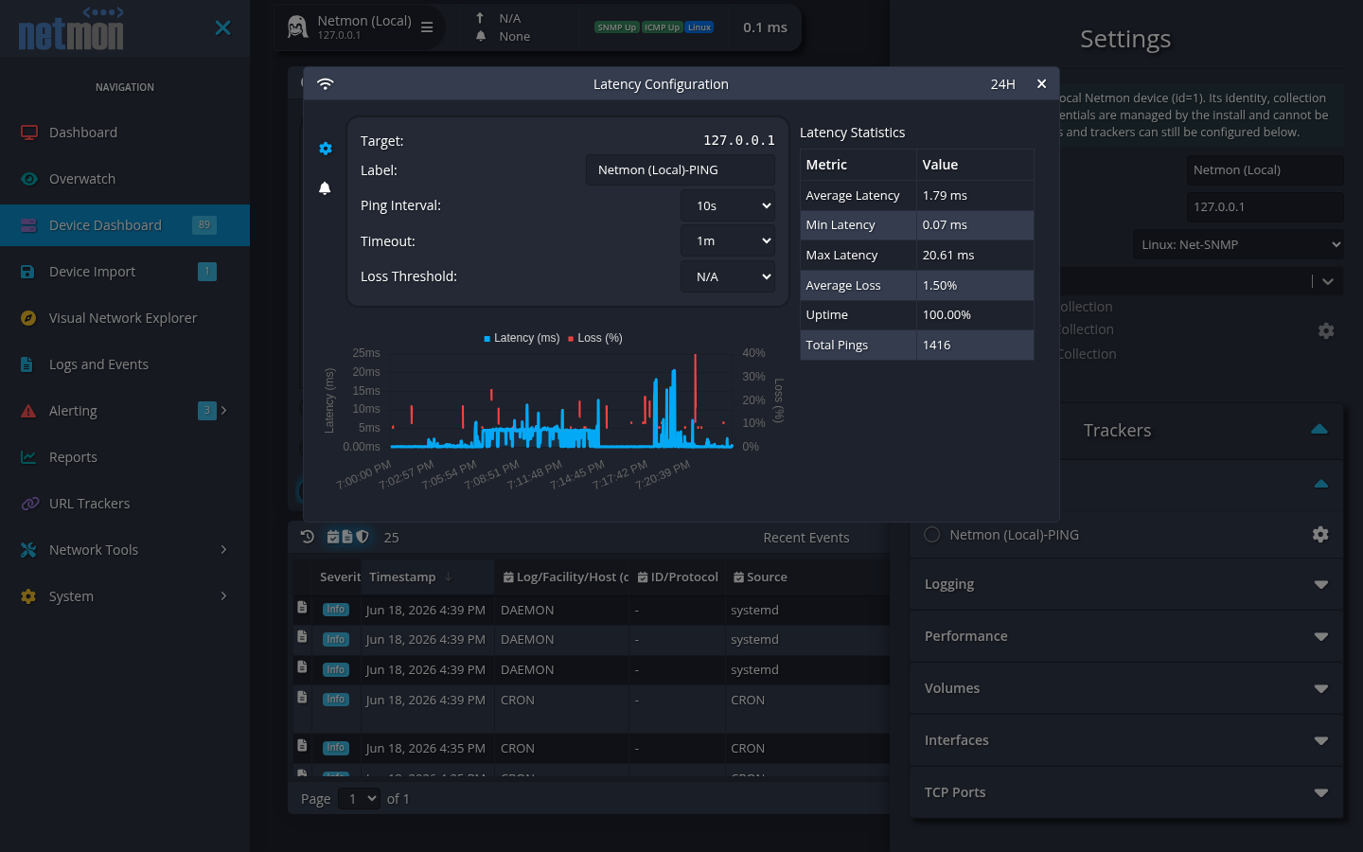Click the history clock icon in Recent Events

308,537
